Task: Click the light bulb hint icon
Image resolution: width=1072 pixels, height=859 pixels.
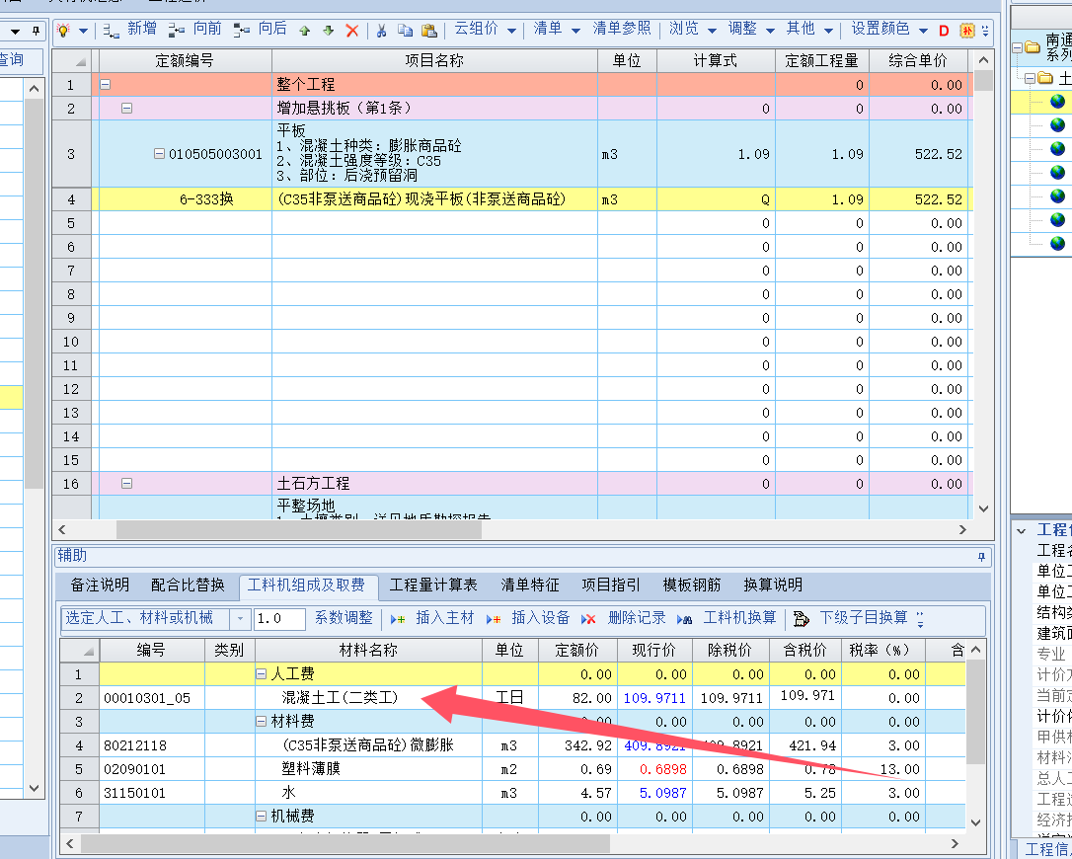Action: (63, 30)
